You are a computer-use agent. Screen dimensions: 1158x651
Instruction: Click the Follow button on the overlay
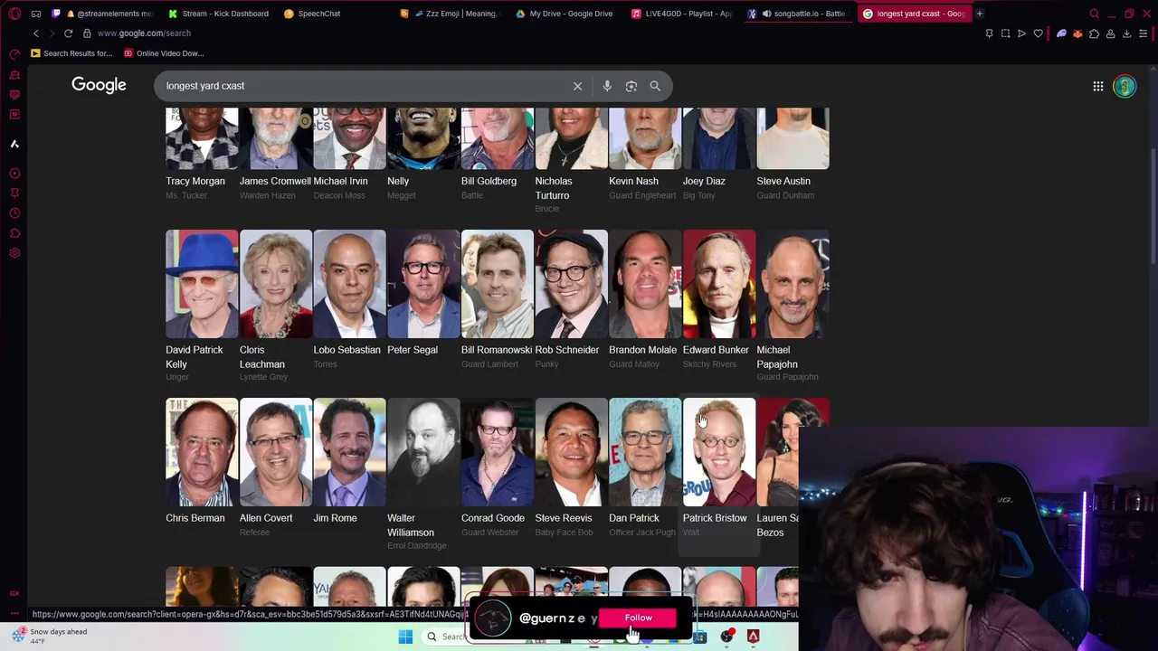pos(638,618)
